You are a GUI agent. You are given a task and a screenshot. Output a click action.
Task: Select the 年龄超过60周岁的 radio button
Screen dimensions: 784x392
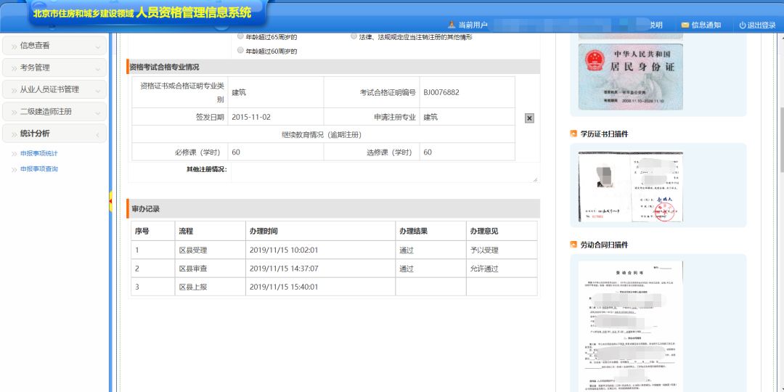coord(240,51)
